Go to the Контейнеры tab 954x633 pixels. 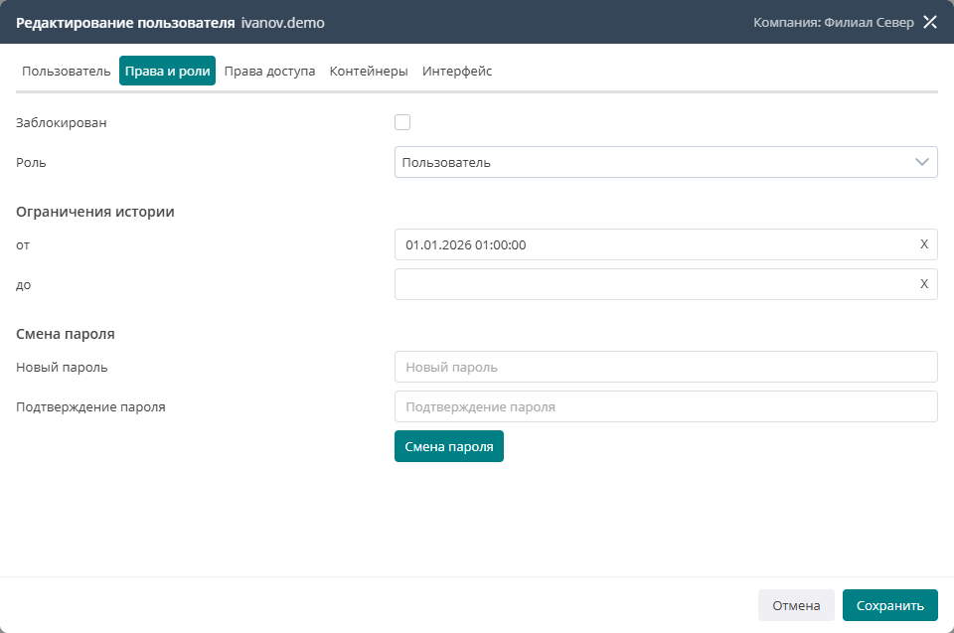click(x=369, y=72)
